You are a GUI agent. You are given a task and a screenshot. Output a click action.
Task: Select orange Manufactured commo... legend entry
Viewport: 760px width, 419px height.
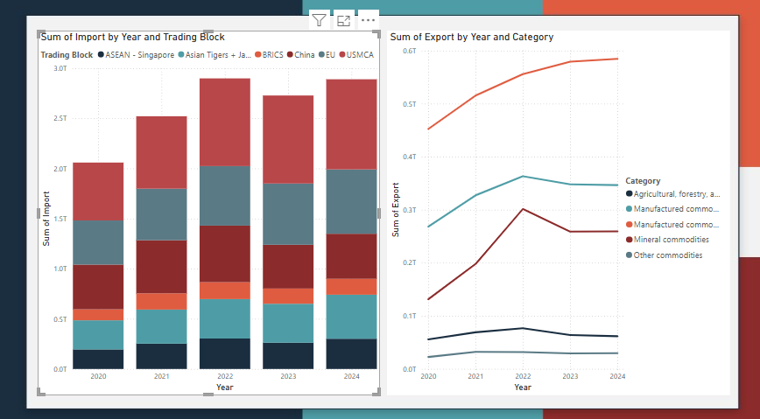[672, 225]
